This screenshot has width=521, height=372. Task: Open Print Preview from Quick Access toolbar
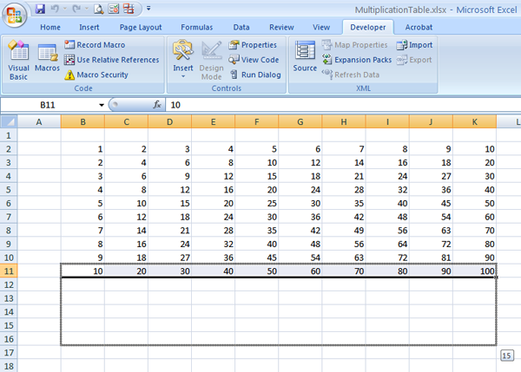point(98,9)
